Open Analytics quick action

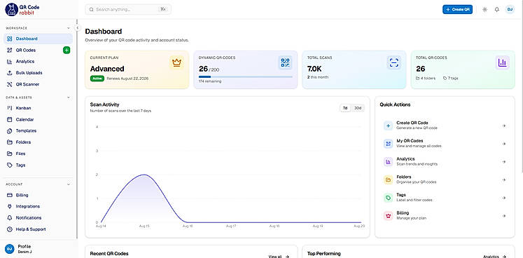[445, 162]
